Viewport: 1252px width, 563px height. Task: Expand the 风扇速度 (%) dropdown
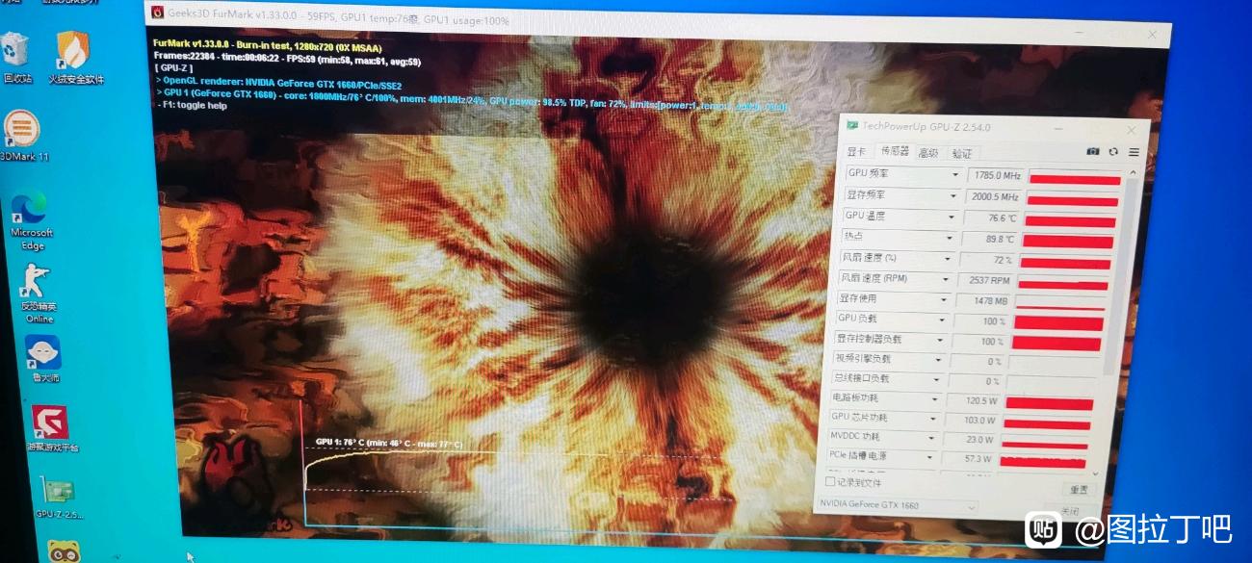point(949,259)
